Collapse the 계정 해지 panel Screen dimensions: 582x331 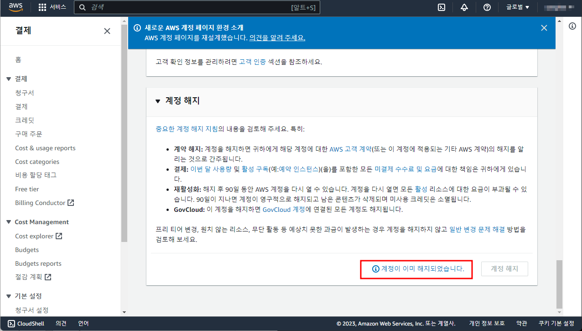pos(158,101)
